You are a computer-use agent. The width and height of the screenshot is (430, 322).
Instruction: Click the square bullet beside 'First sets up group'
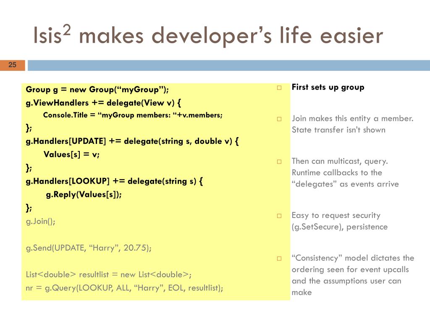coord(279,88)
